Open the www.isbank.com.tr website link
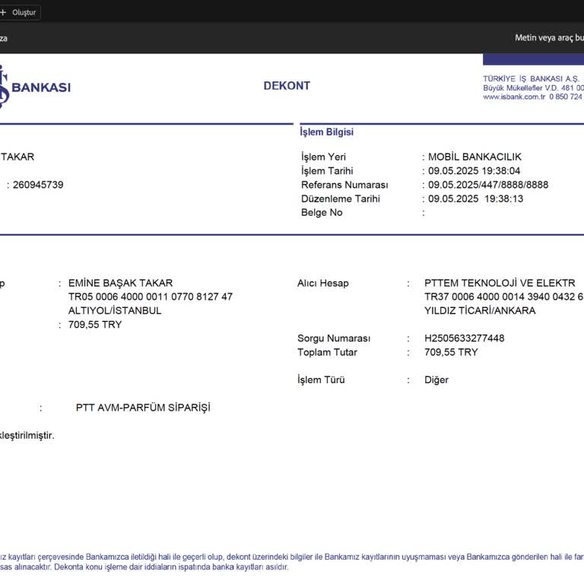The image size is (584, 584). point(514,97)
